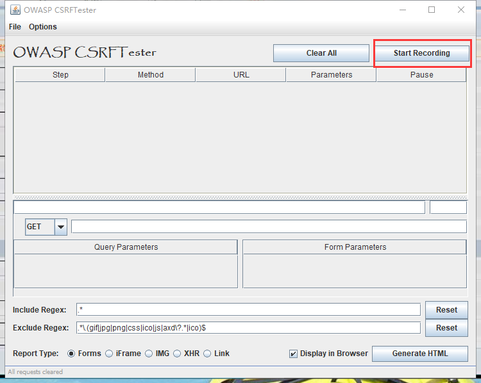Click the Start Recording button
The image size is (481, 383).
(422, 53)
